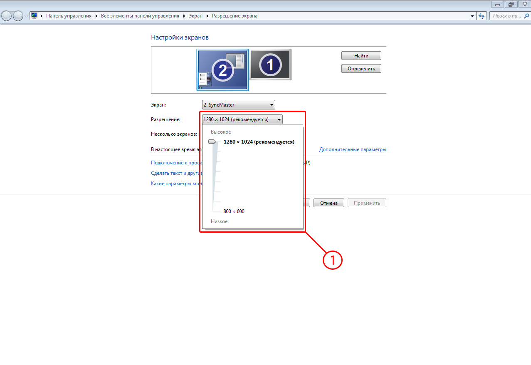Viewport: 531px width, 365px height.
Task: Open Дополнительные параметры link
Action: click(352, 149)
